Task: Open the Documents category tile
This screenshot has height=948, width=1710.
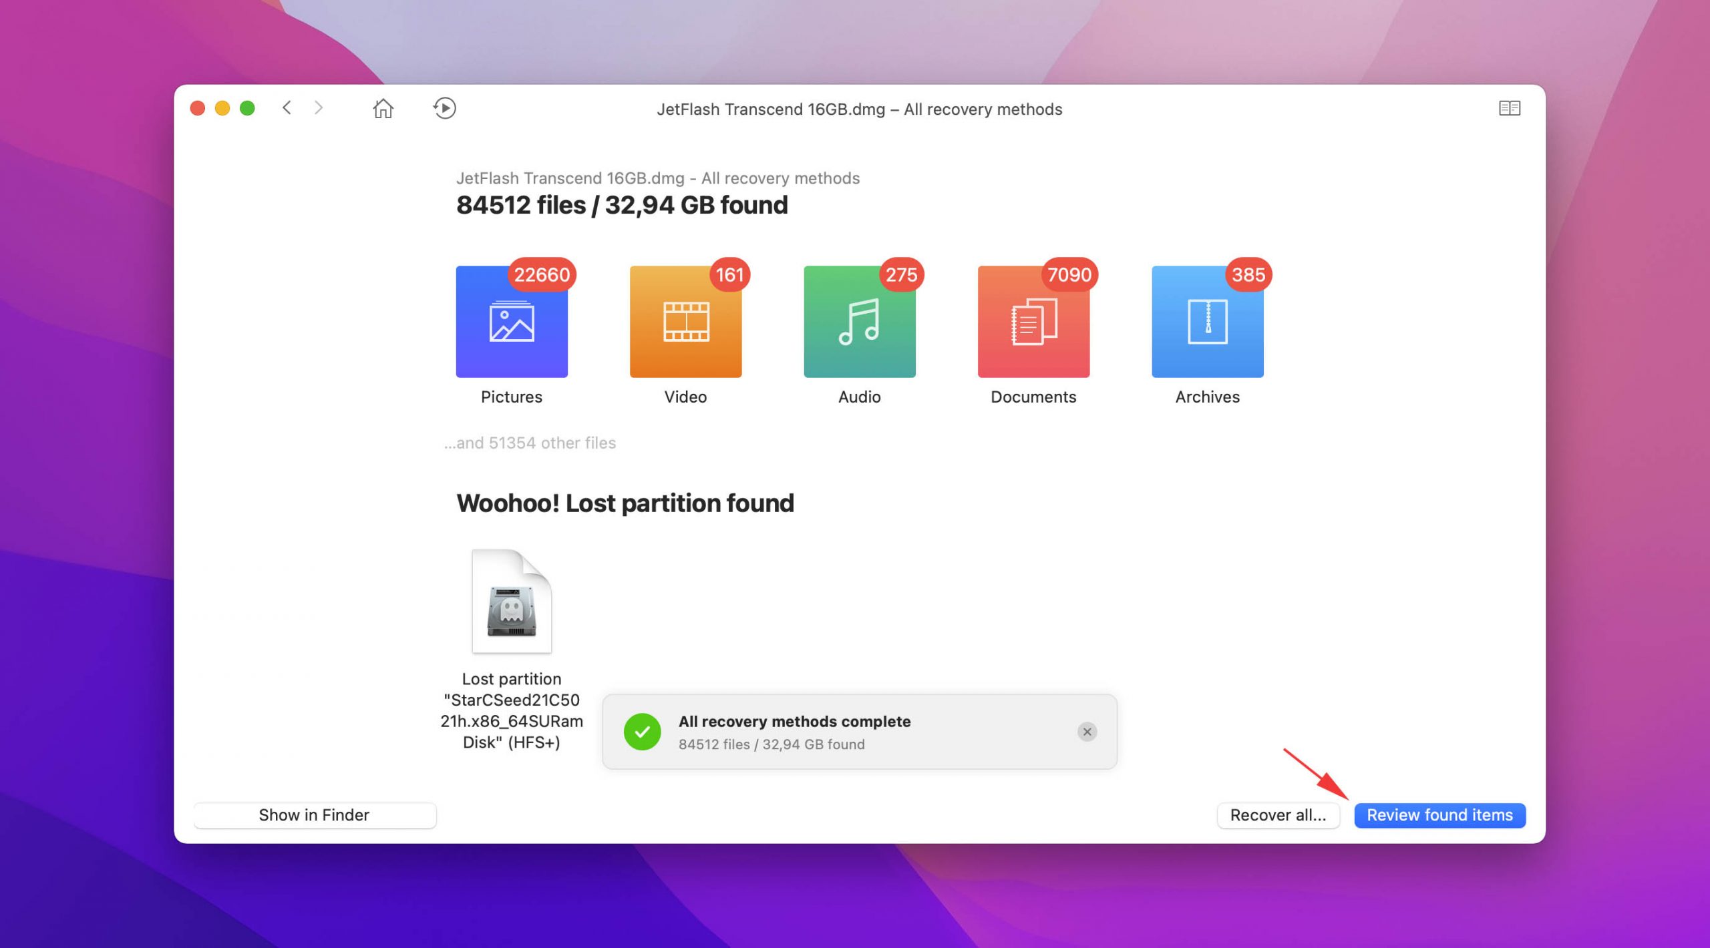Action: 1033,322
